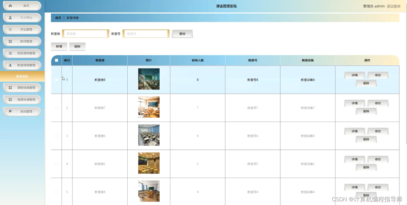
Task: Click the grid icon beside 教师管理
Action: coord(10,41)
